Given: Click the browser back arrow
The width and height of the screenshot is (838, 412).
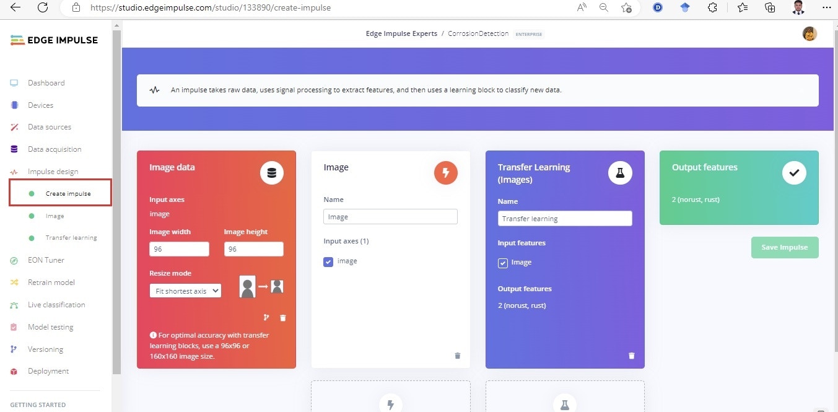Looking at the screenshot, I should [15, 7].
